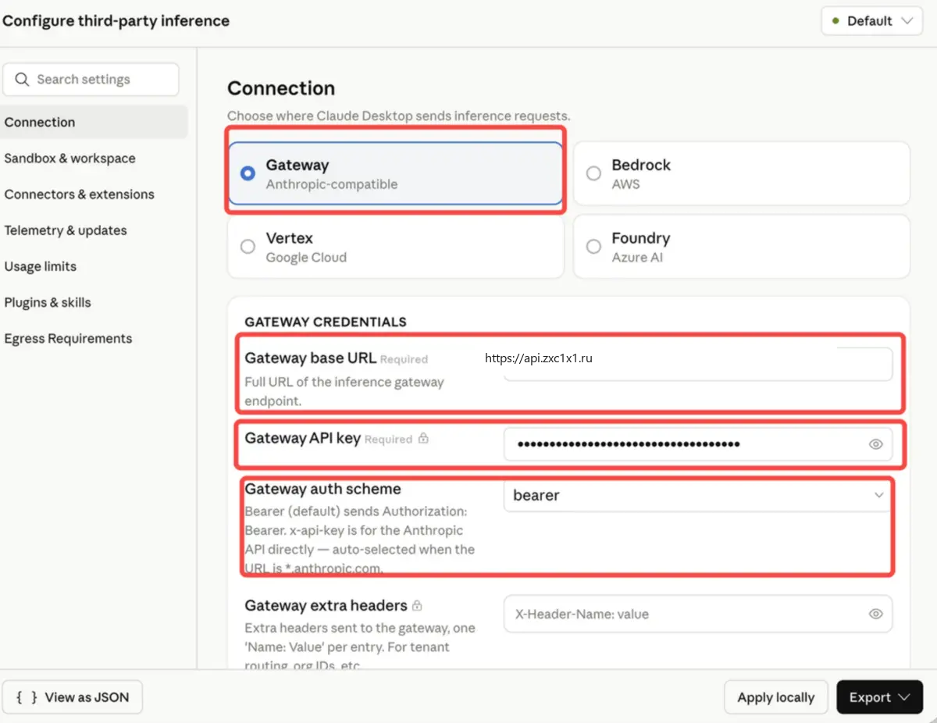This screenshot has width=937, height=723.
Task: Click the Gateway base URL label
Action: tap(311, 358)
